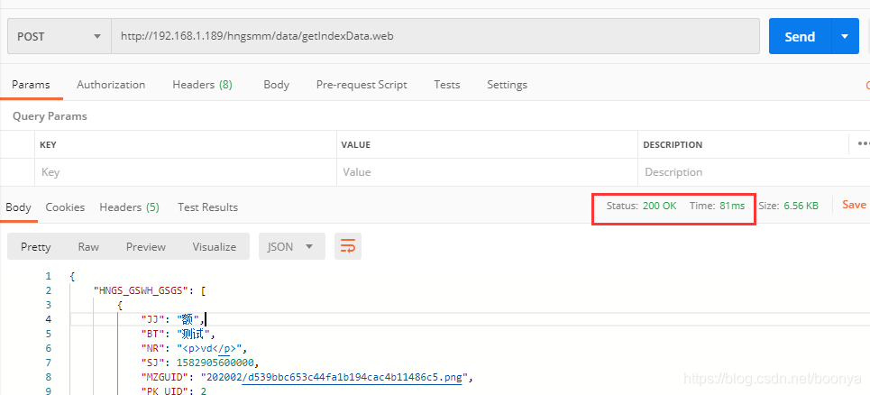Click the Key input in Query Params
The height and width of the screenshot is (395, 870).
click(x=186, y=172)
